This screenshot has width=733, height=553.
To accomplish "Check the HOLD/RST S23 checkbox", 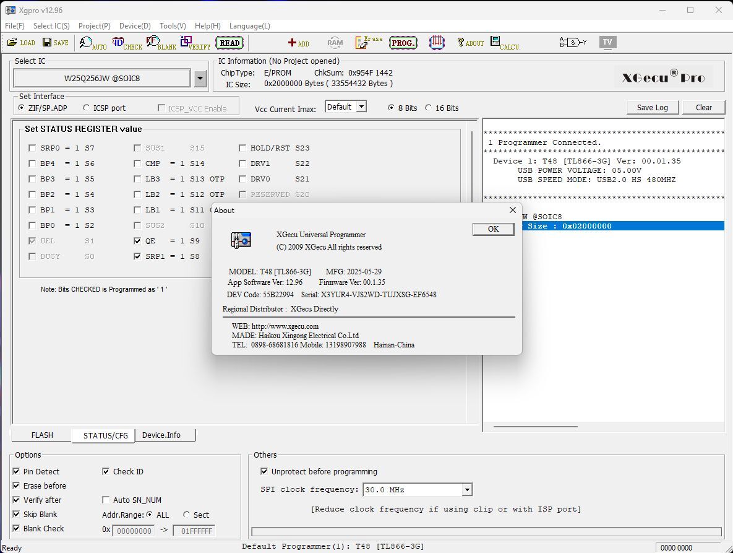I will [x=242, y=148].
